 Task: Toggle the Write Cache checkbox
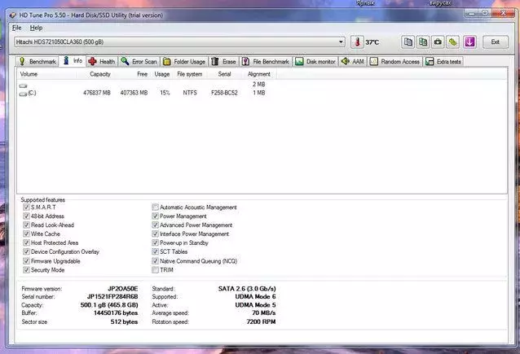click(26, 234)
